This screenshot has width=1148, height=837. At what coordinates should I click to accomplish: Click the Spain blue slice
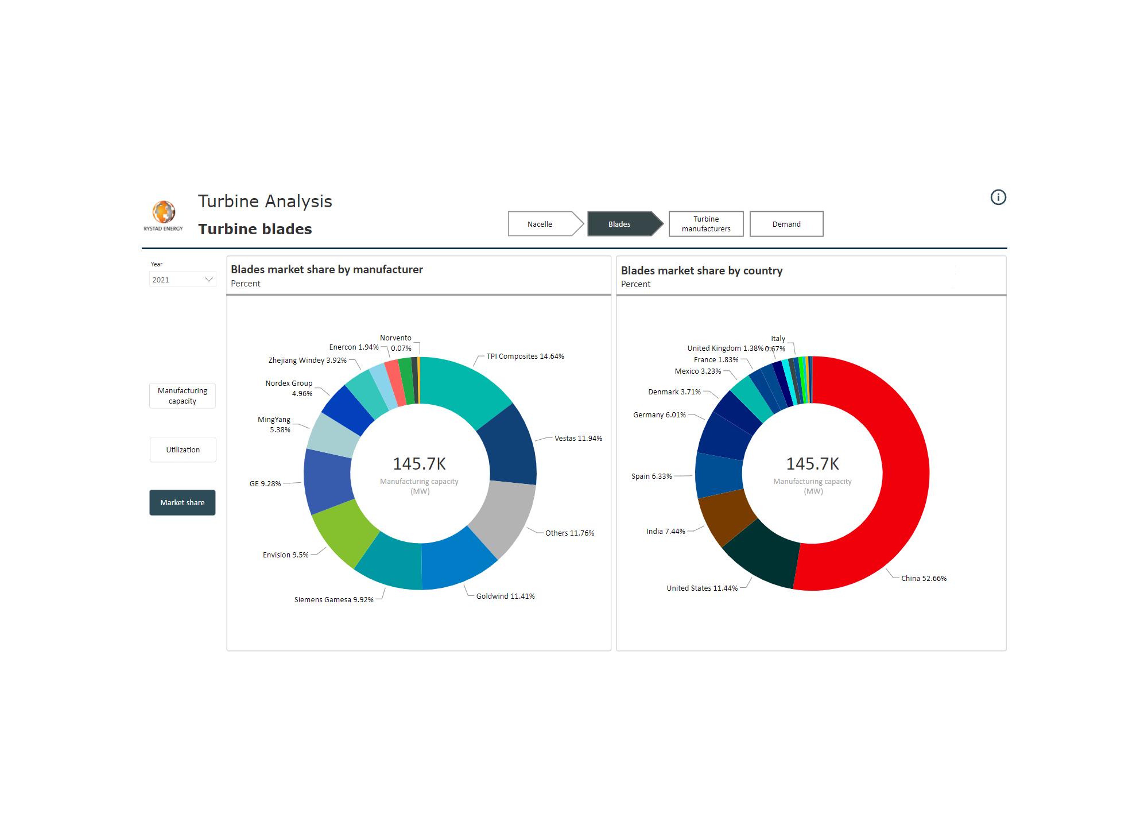(719, 476)
